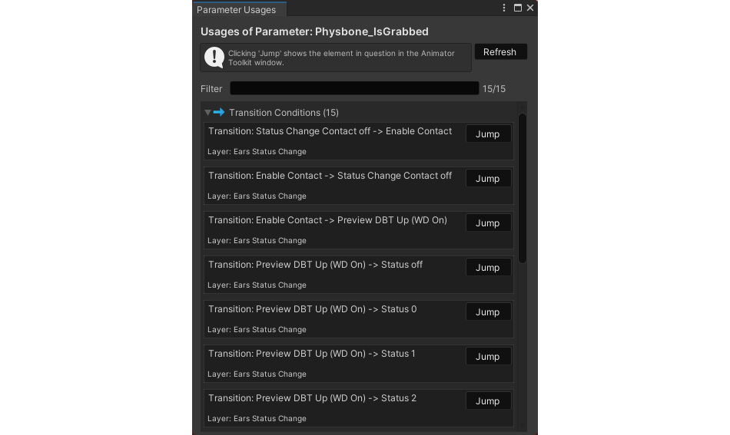Screen dimensions: 730x435
Task: Maximize the Parameter Usages window
Action: pyautogui.click(x=518, y=8)
